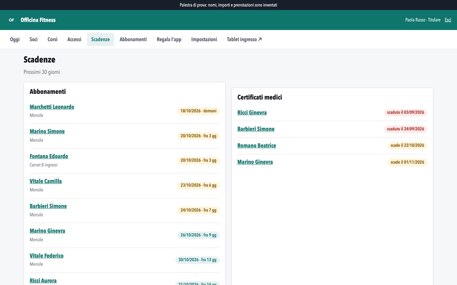Go to the Oggi tab

coord(15,40)
